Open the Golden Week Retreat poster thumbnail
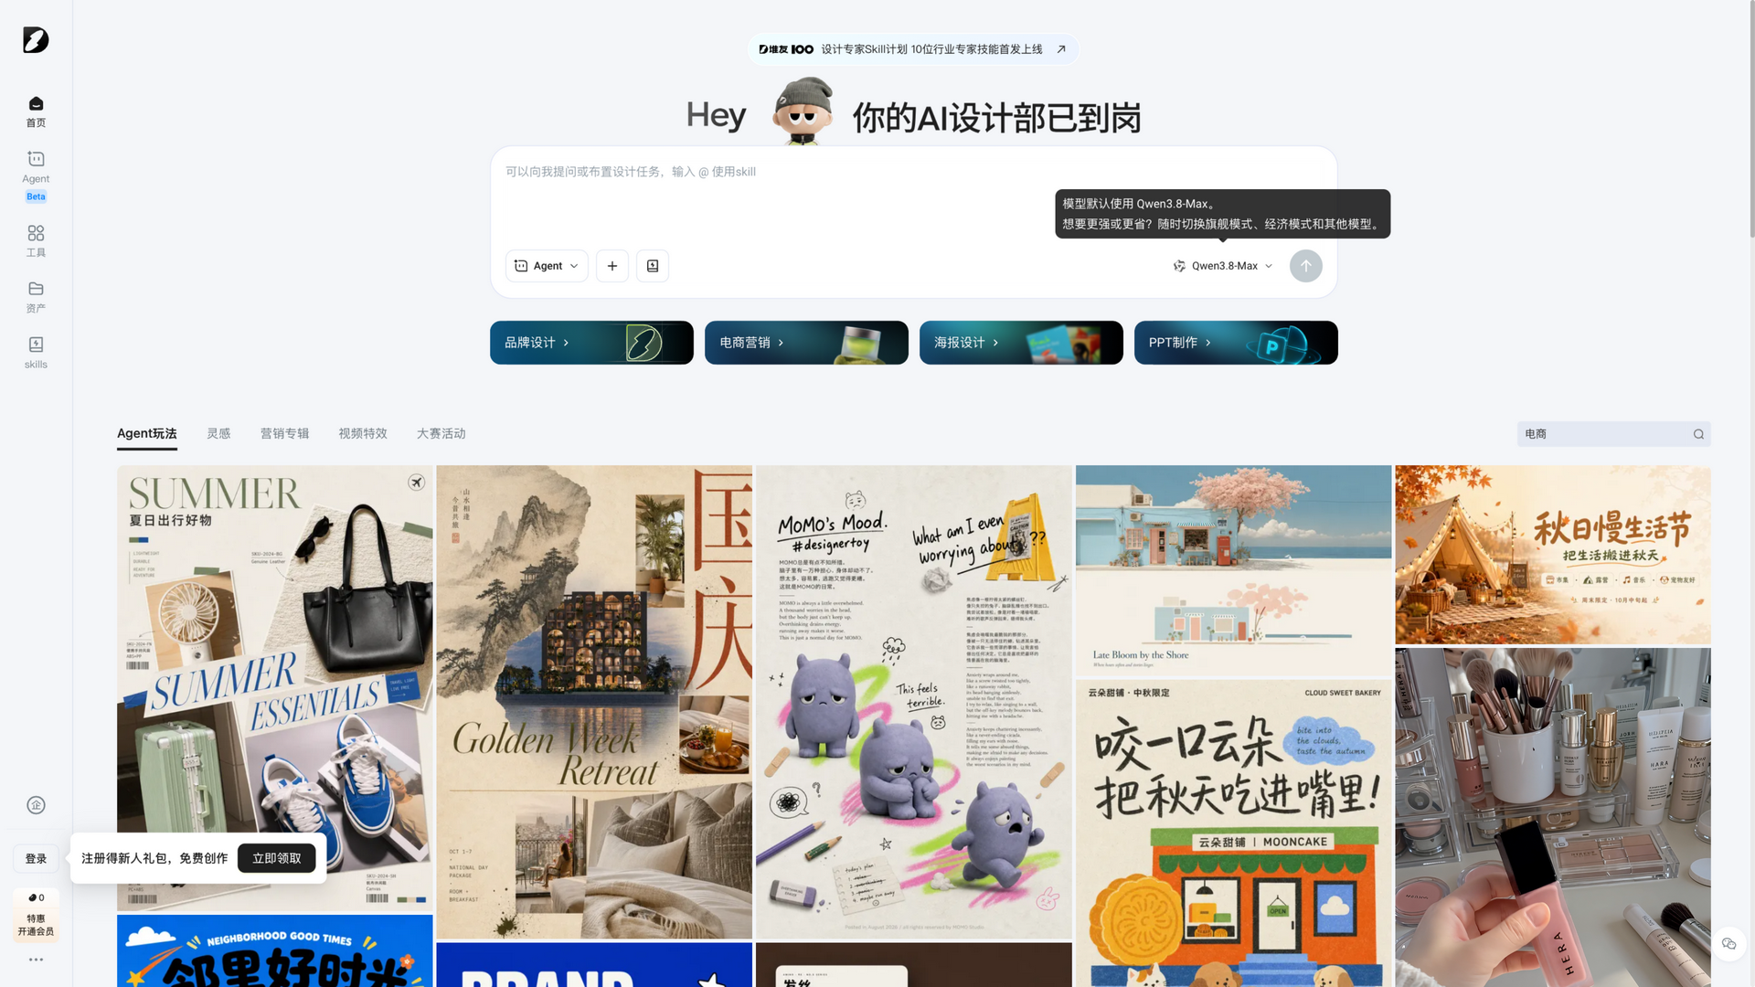This screenshot has height=987, width=1755. point(594,702)
